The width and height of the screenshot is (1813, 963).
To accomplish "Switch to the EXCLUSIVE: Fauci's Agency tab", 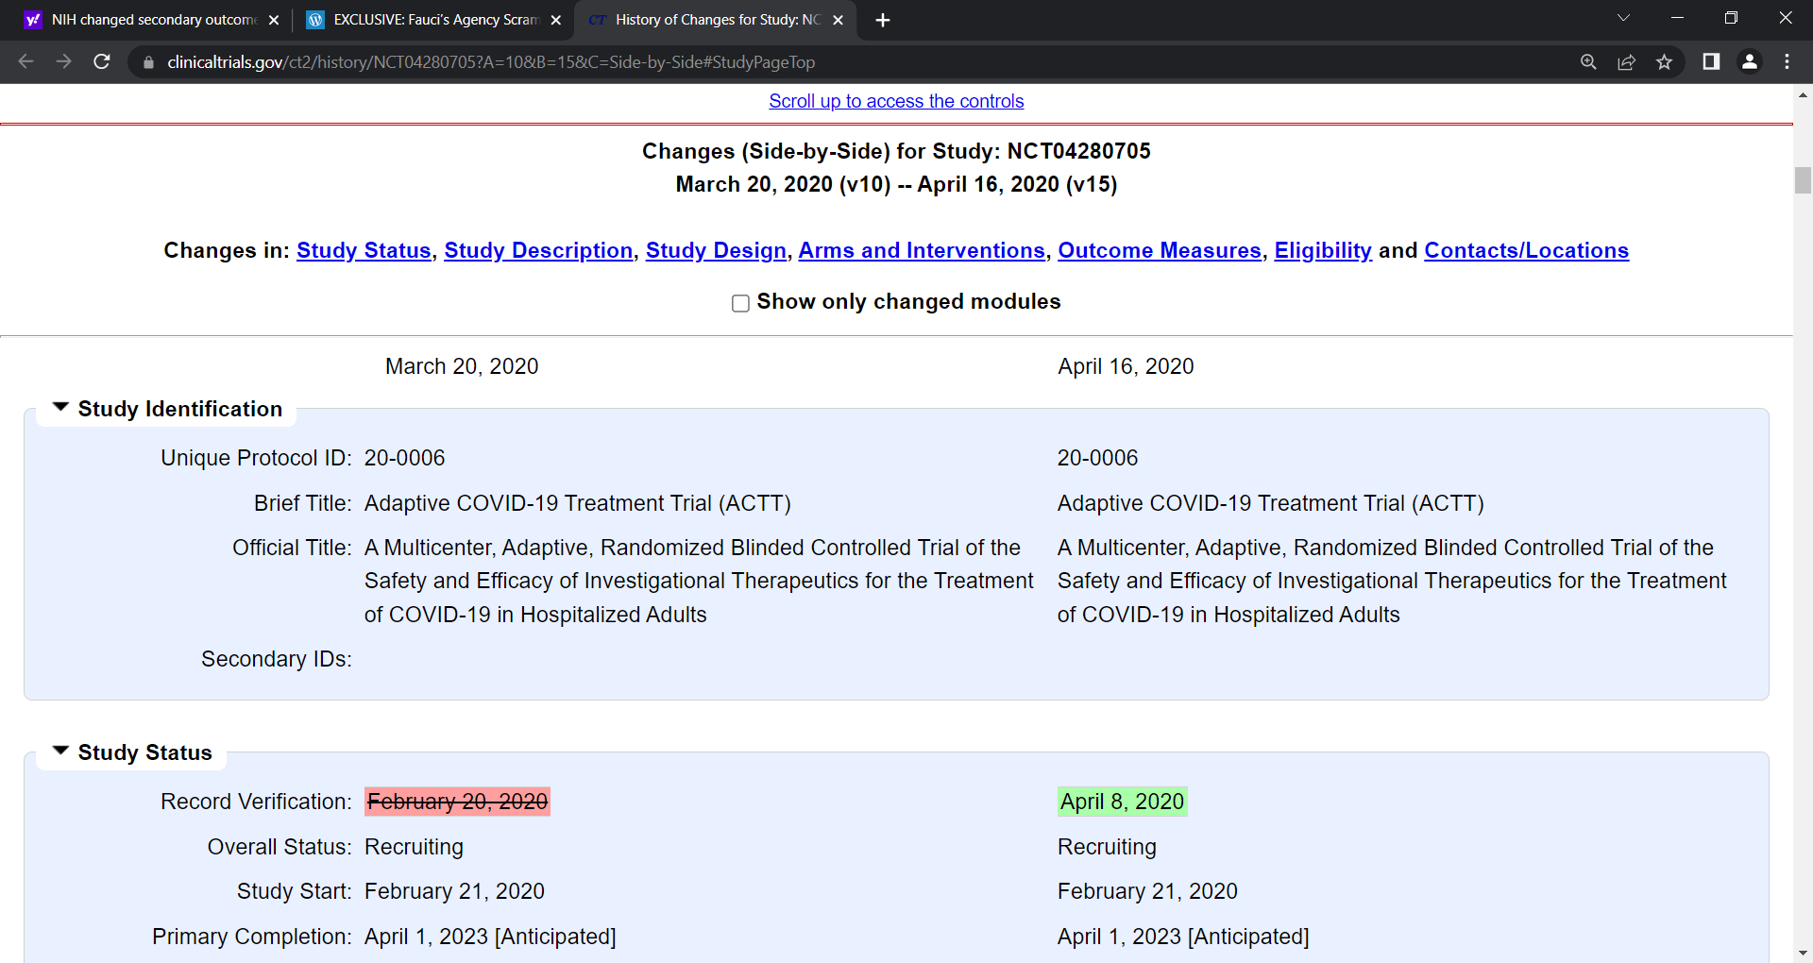I will pos(433,20).
